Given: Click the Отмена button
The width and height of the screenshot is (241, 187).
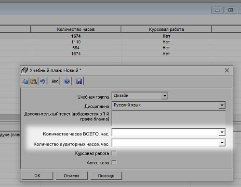Looking at the screenshot, I should (72, 176).
